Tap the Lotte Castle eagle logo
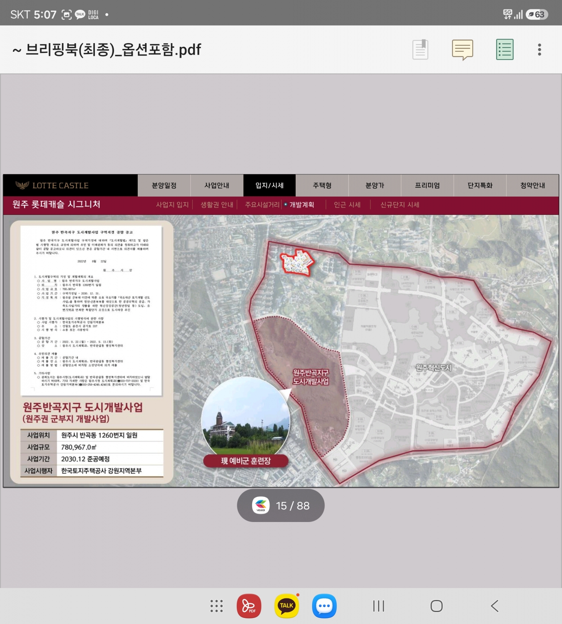Viewport: 562px width, 624px height. 22,185
